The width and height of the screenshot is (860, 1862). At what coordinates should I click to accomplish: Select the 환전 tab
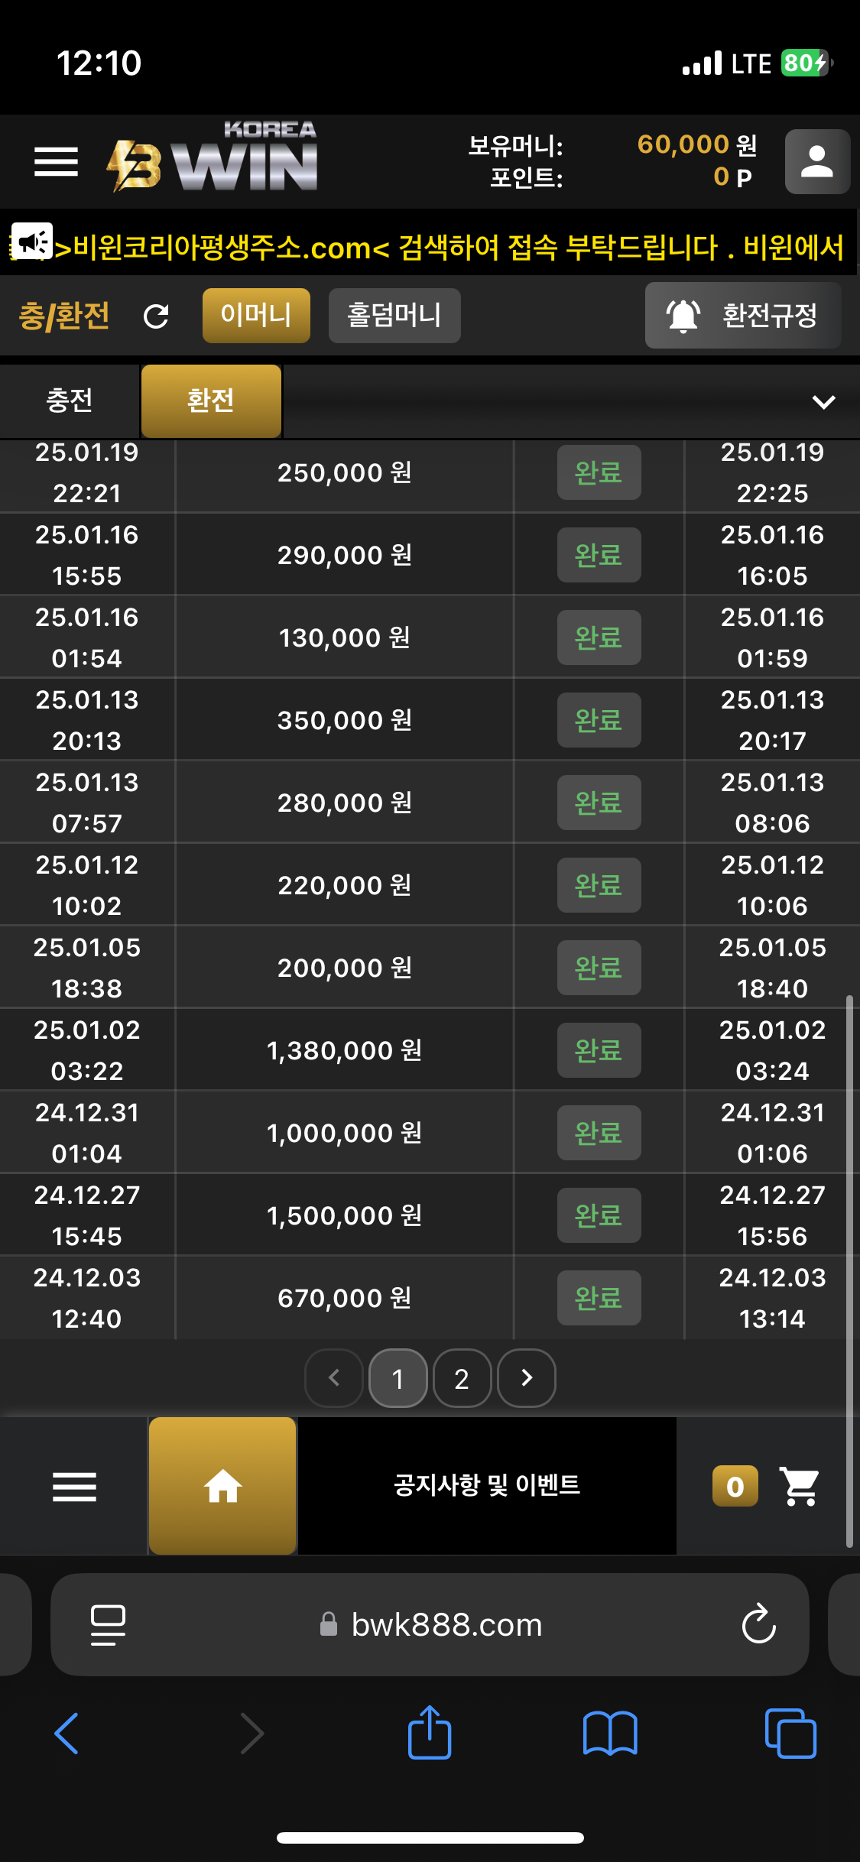[x=211, y=401]
